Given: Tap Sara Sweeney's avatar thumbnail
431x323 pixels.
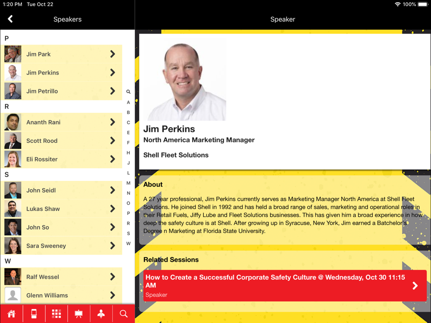Looking at the screenshot, I should [x=12, y=245].
